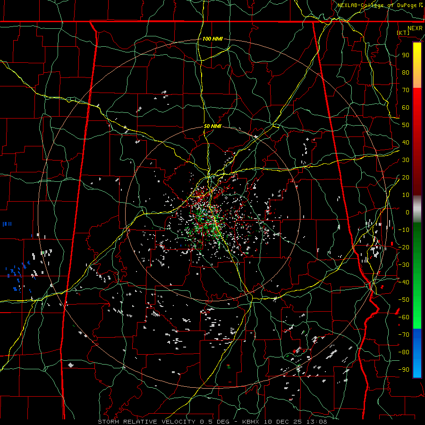This screenshot has width=425, height=425.
Task: Click the -60 value on velocity scale
Action: pos(404,317)
